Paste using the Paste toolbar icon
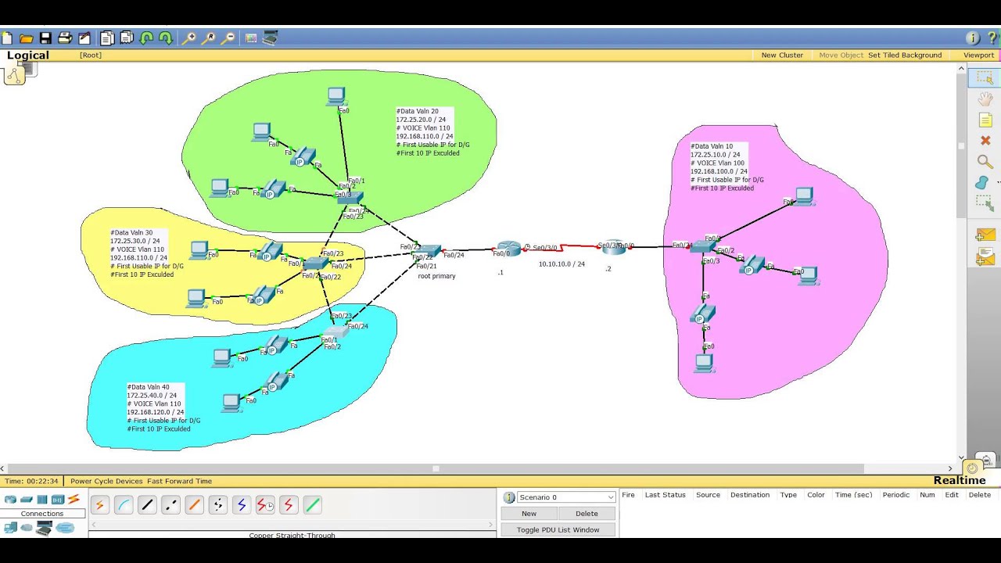 click(126, 38)
